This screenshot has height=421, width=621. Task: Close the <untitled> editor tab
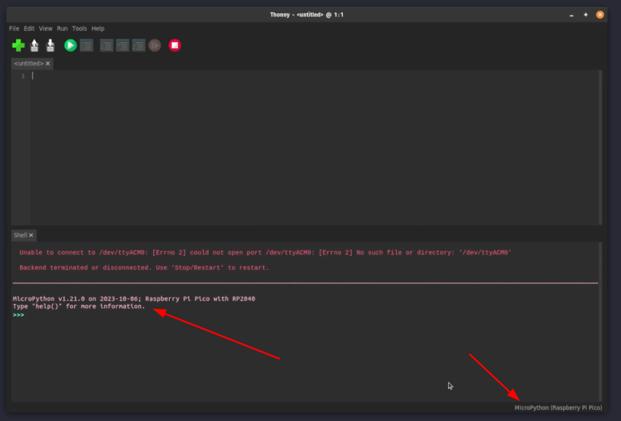pyautogui.click(x=48, y=64)
